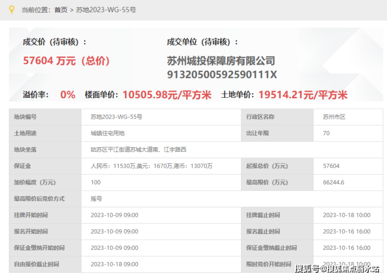This screenshot has height=277, width=387.
Task: Select the value 苏州市区
Action: click(334, 117)
